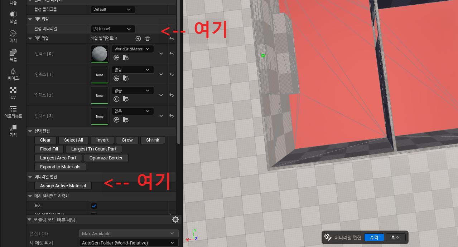Open element options chevron for 인덱스 [2]
This screenshot has width=458, height=247.
pos(161,95)
